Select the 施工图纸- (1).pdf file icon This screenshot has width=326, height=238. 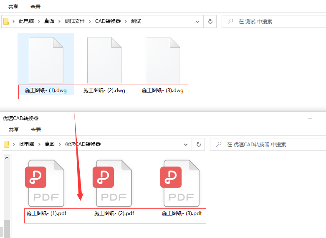(45, 183)
